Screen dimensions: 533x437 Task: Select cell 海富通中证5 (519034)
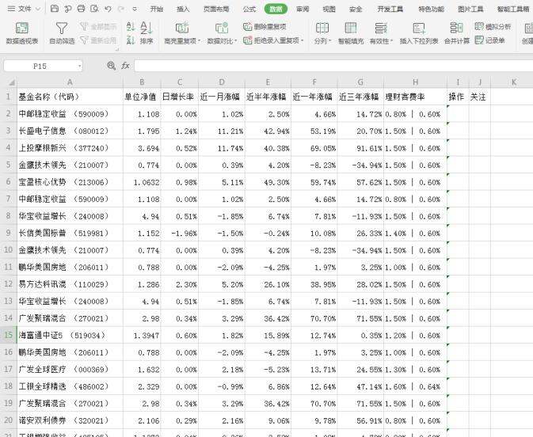[70, 336]
